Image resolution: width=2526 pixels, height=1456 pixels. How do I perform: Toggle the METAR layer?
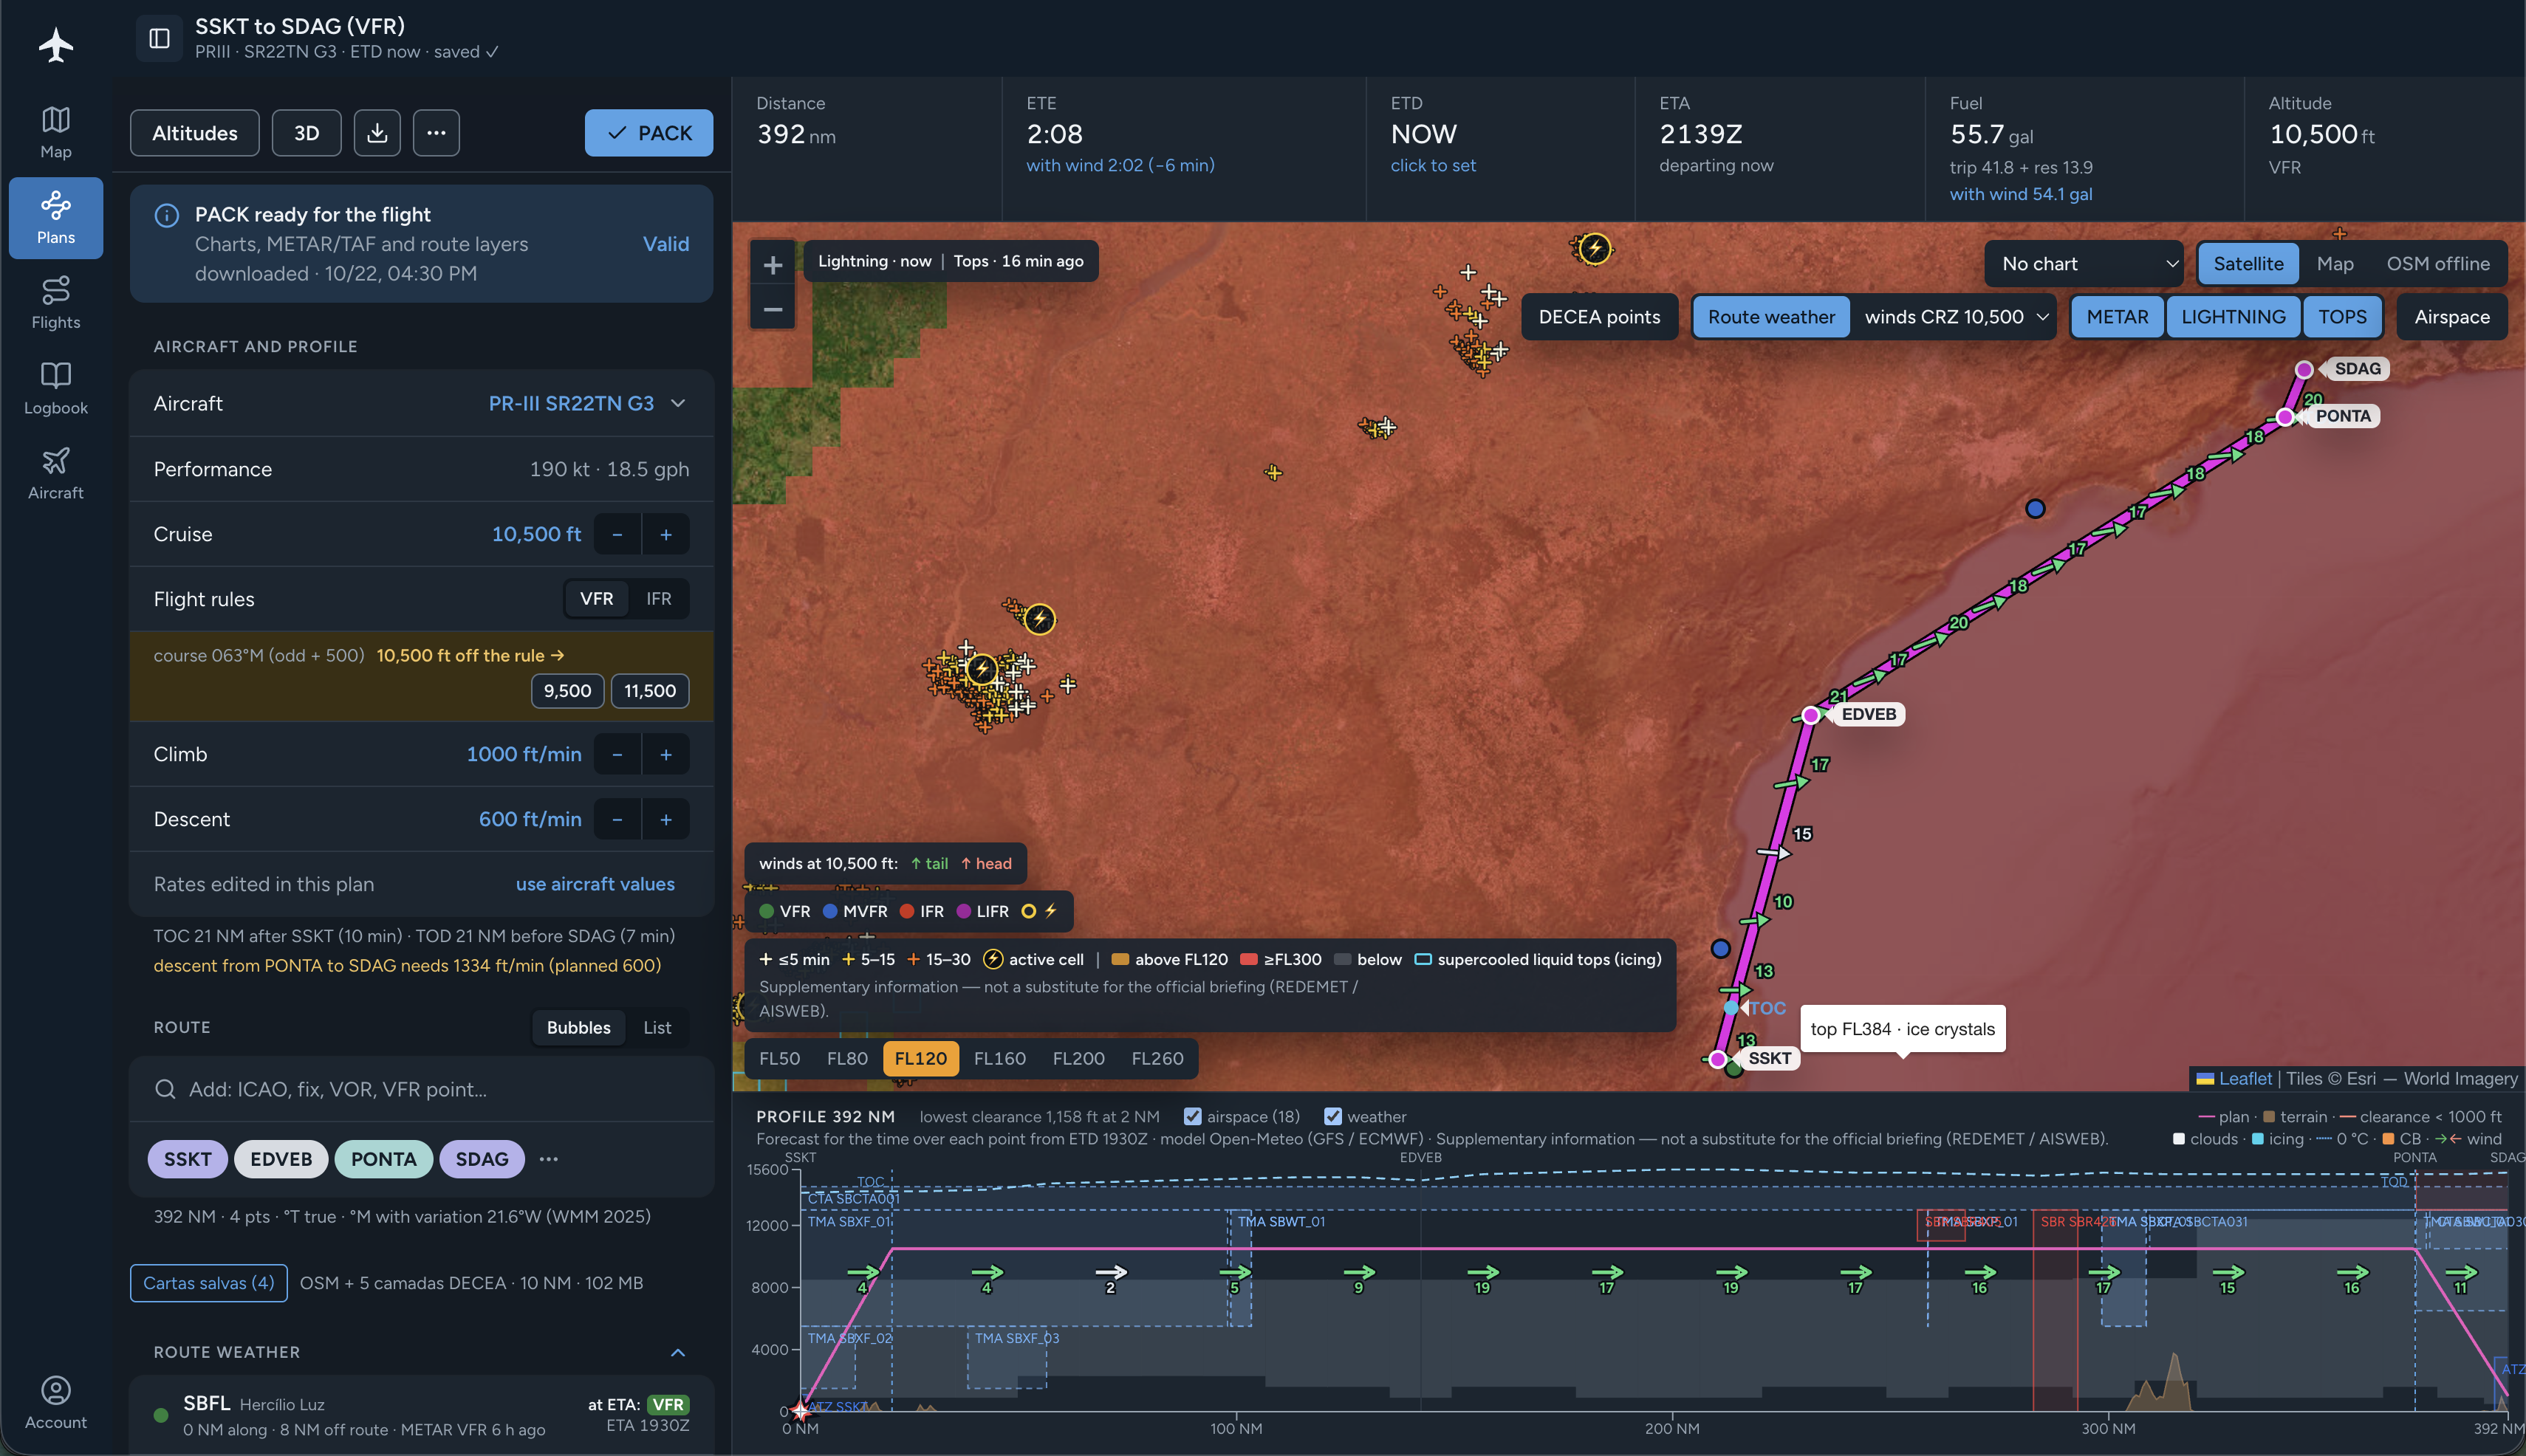tap(2117, 317)
